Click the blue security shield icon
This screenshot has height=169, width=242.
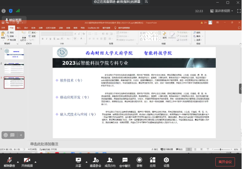coord(10,11)
